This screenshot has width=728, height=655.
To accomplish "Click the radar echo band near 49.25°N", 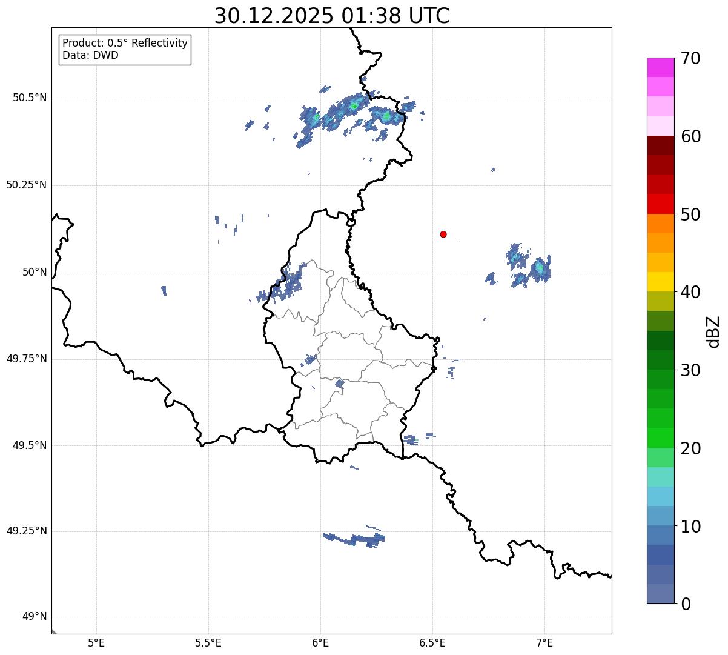I will [x=354, y=537].
